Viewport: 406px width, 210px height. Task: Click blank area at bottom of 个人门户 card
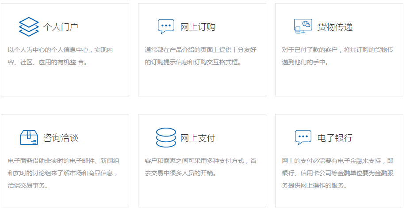click(65, 84)
